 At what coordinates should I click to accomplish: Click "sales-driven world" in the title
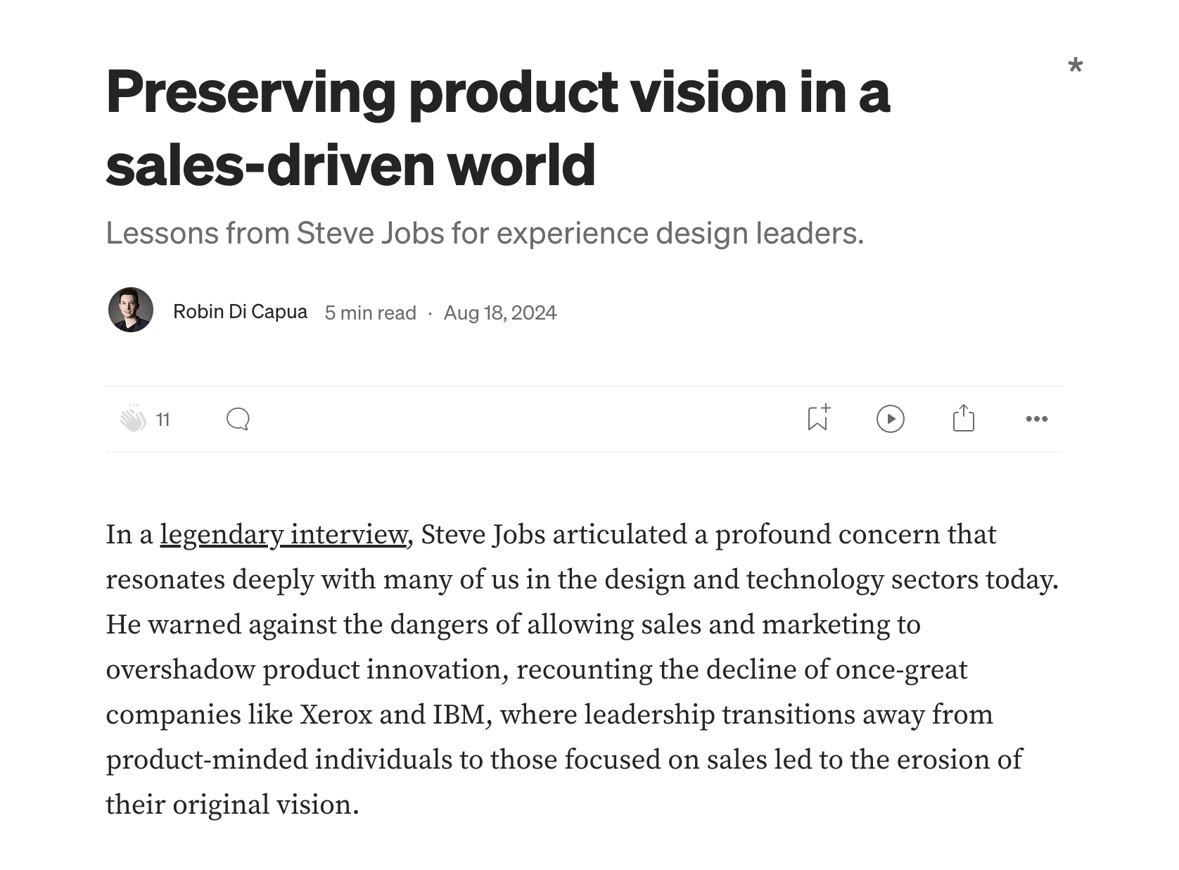tap(350, 165)
